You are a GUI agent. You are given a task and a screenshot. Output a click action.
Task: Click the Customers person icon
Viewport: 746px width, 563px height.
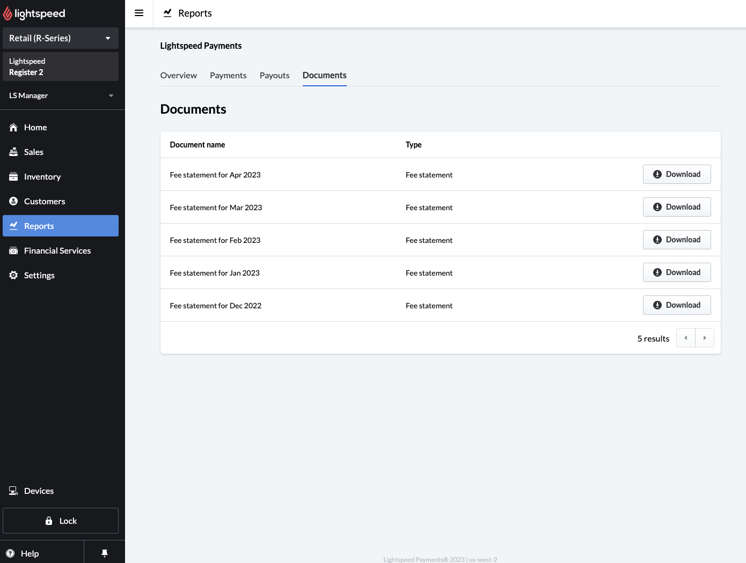point(13,202)
